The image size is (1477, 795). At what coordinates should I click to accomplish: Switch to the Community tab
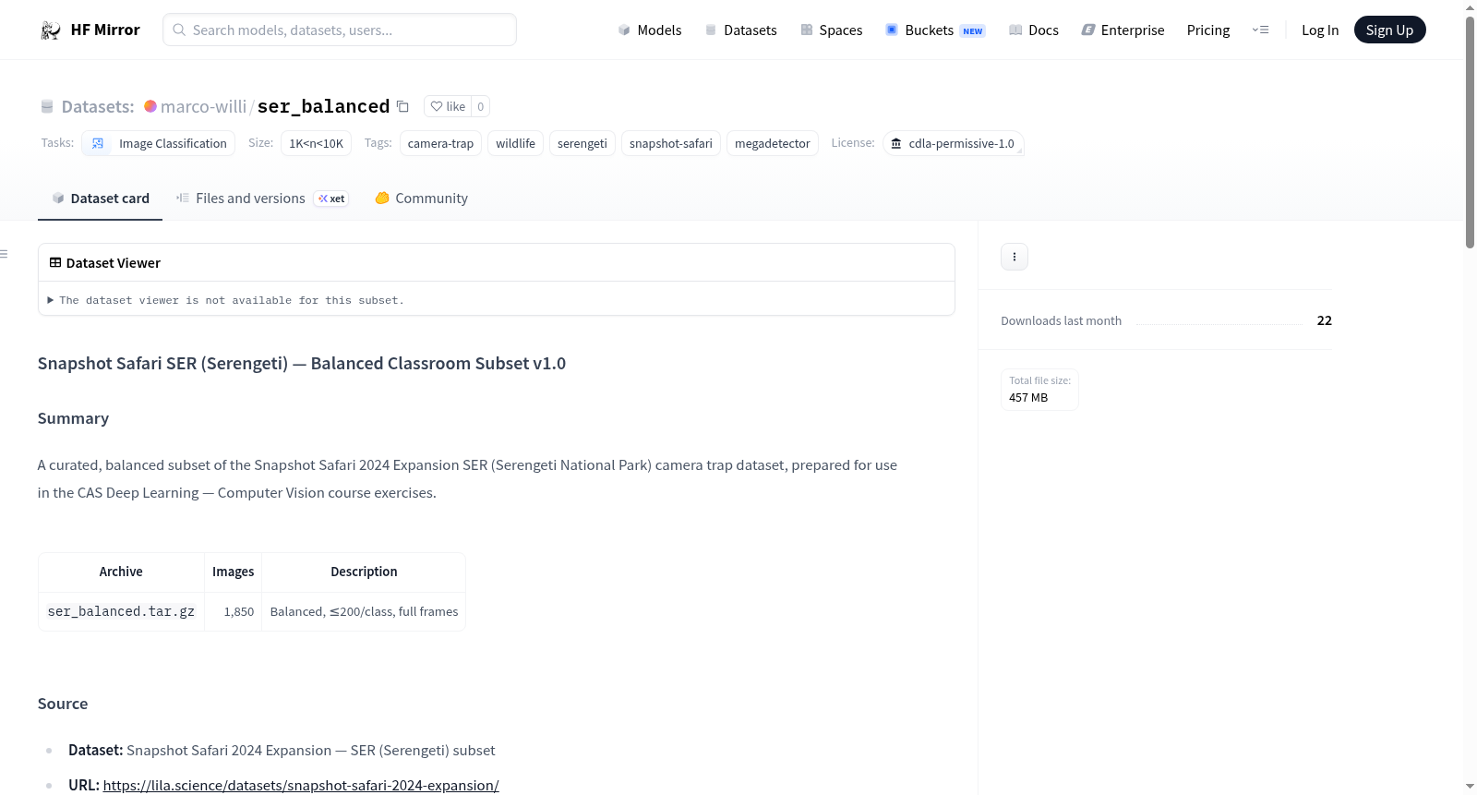tap(421, 198)
